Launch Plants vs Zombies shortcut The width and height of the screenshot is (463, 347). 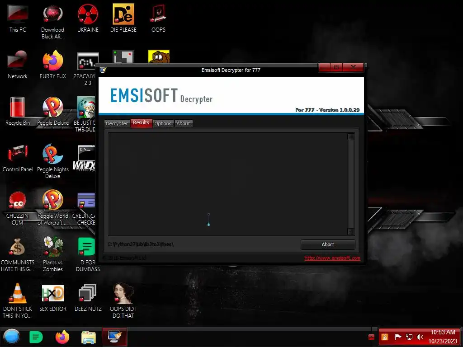[53, 254]
